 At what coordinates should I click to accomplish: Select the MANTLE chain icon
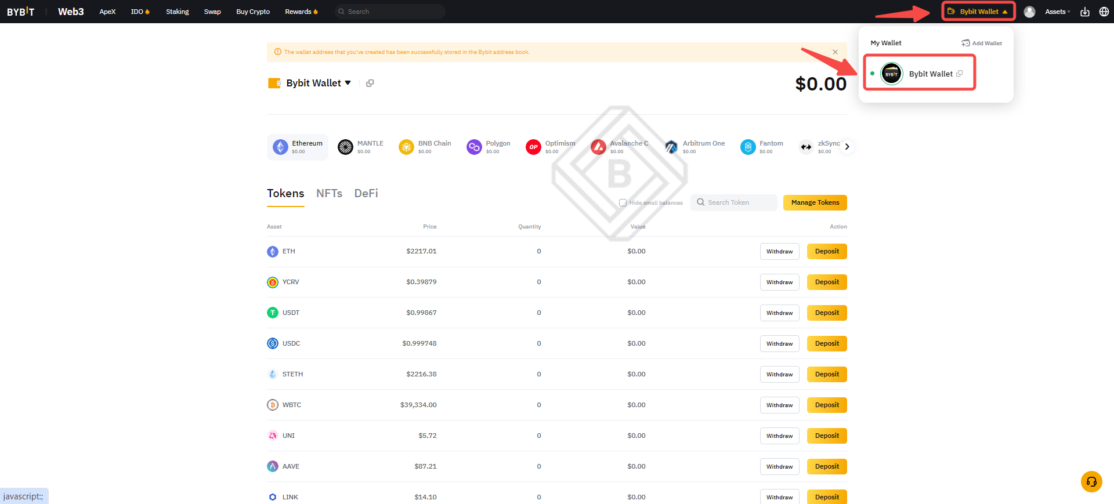click(345, 147)
